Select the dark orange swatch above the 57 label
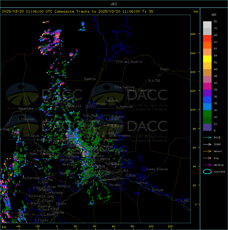Image resolution: width=228 pixels, height=230 pixels. click(207, 45)
